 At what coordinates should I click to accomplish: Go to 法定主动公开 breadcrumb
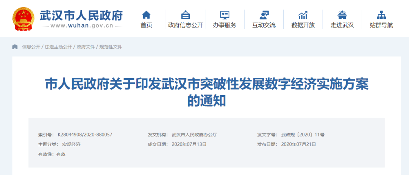[58, 47]
